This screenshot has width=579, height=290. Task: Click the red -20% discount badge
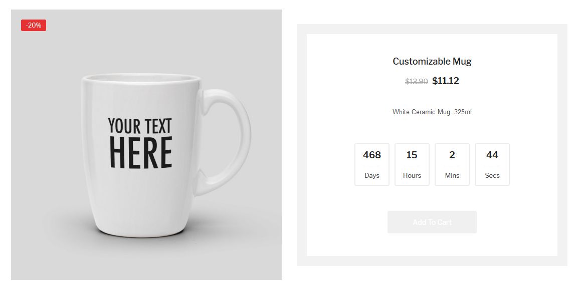[x=33, y=25]
